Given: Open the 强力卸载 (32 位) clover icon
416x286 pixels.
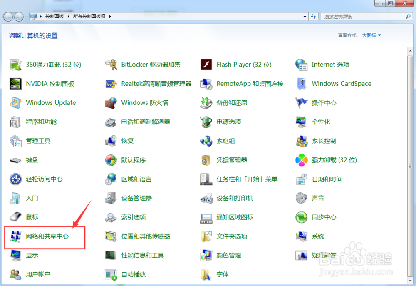Looking at the screenshot, I should pyautogui.click(x=301, y=160).
